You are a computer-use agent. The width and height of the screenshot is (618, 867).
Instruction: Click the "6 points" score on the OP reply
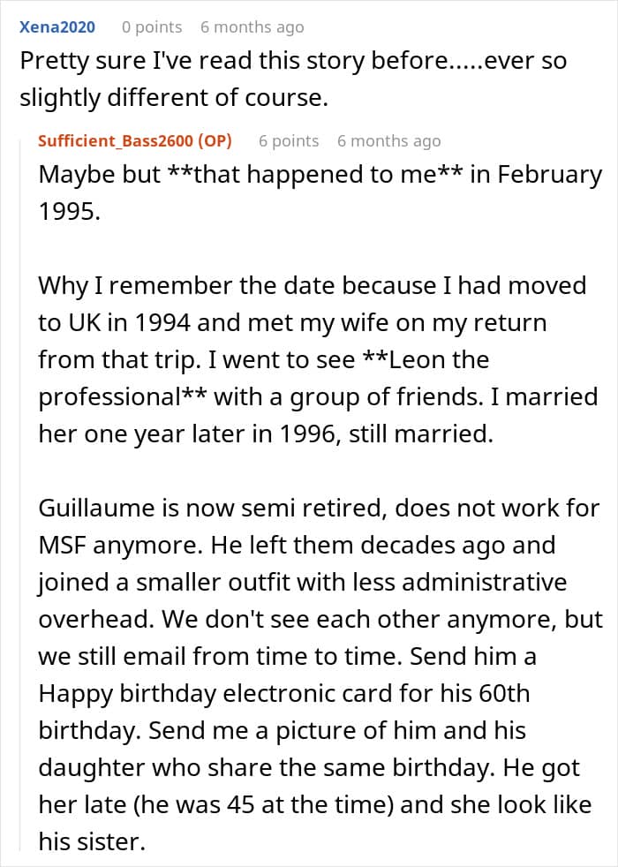[x=289, y=140]
